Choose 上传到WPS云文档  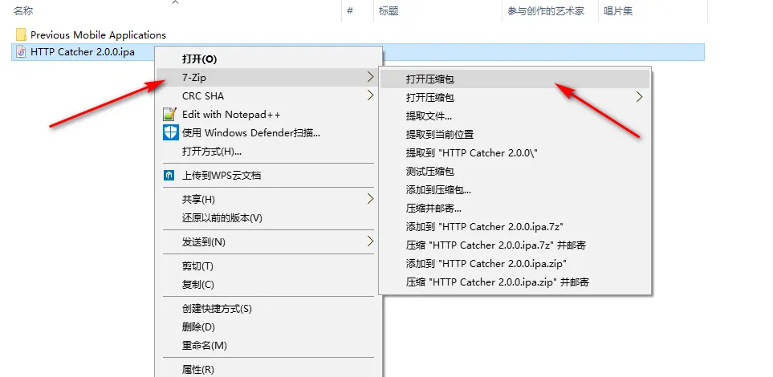click(x=269, y=176)
